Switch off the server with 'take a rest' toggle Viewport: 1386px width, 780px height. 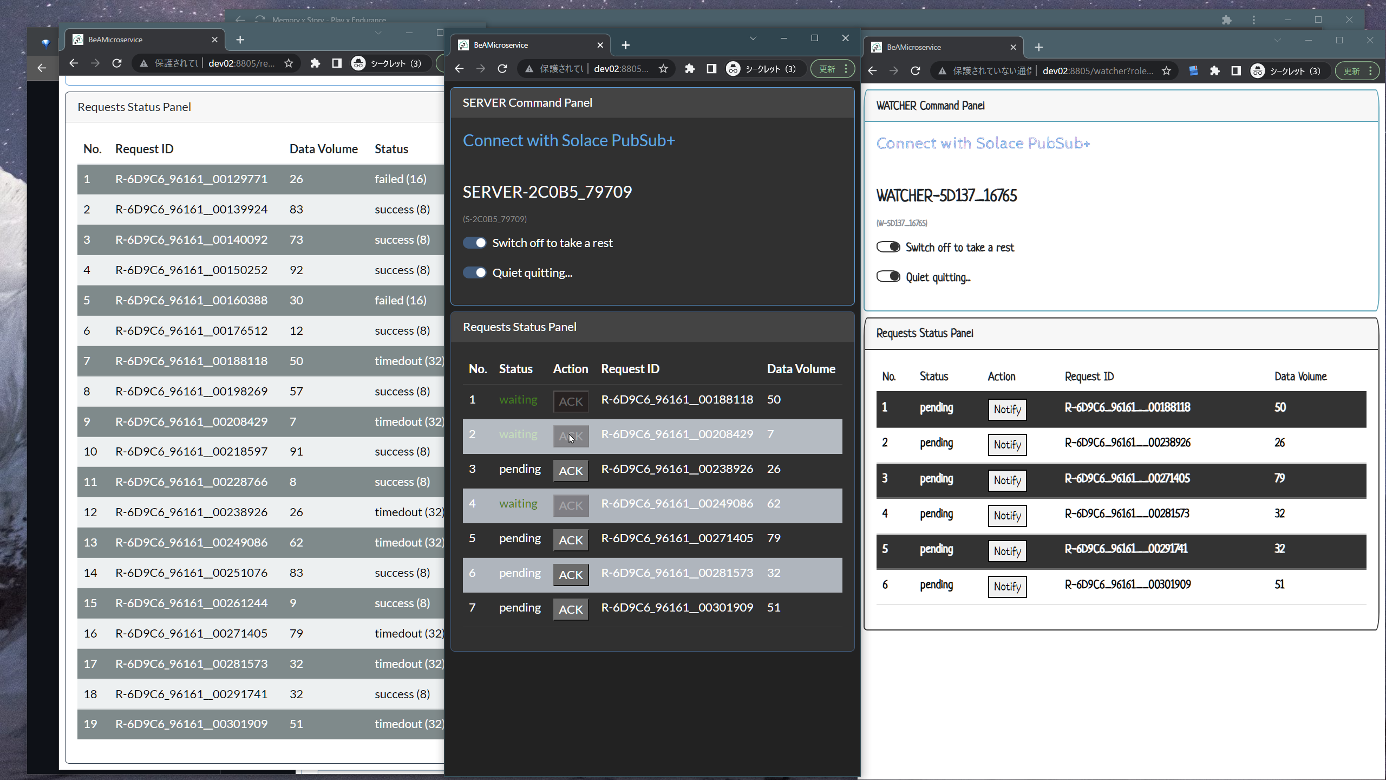tap(475, 243)
